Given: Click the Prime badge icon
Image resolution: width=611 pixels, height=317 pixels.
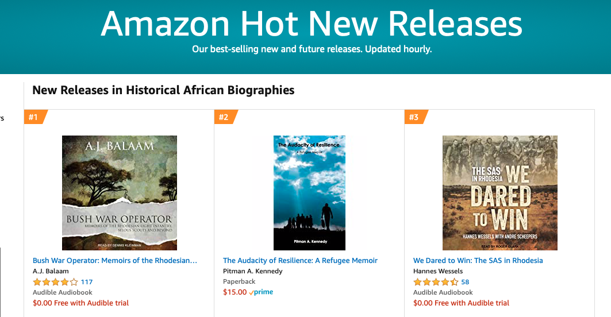Looking at the screenshot, I should pyautogui.click(x=262, y=292).
